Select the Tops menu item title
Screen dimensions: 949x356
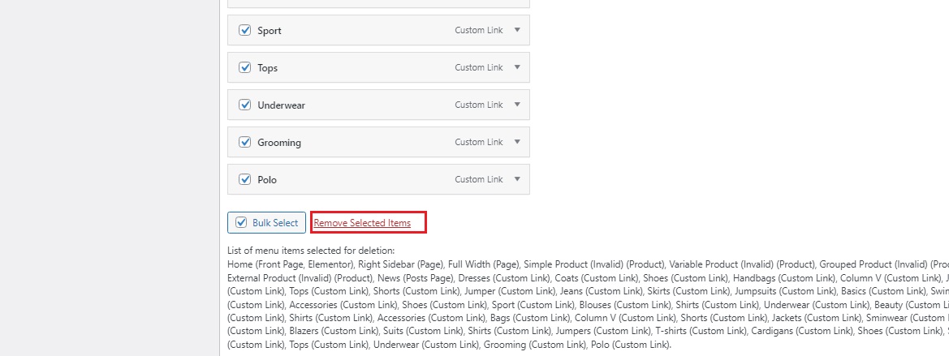pyautogui.click(x=268, y=68)
